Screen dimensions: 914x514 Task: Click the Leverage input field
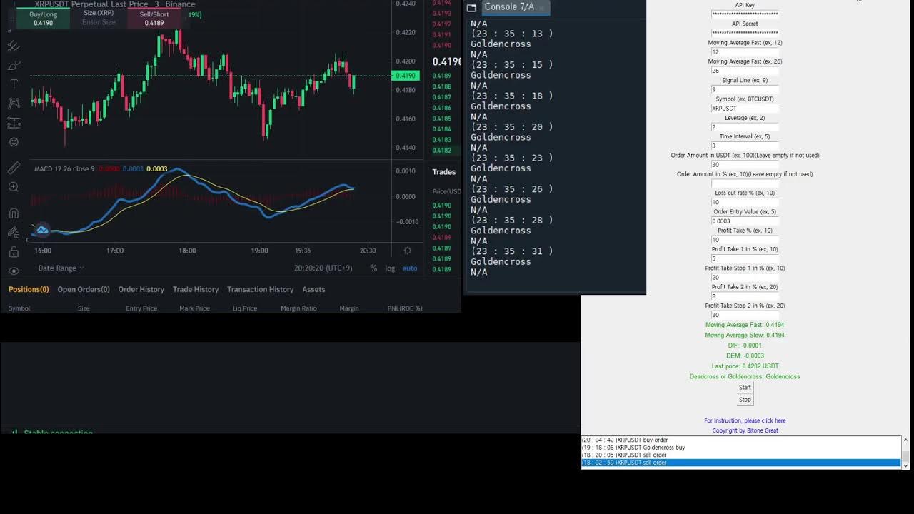click(x=745, y=127)
